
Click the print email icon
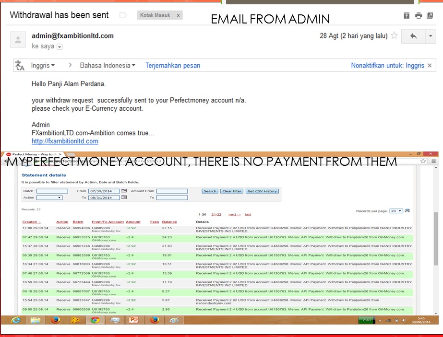tap(419, 15)
